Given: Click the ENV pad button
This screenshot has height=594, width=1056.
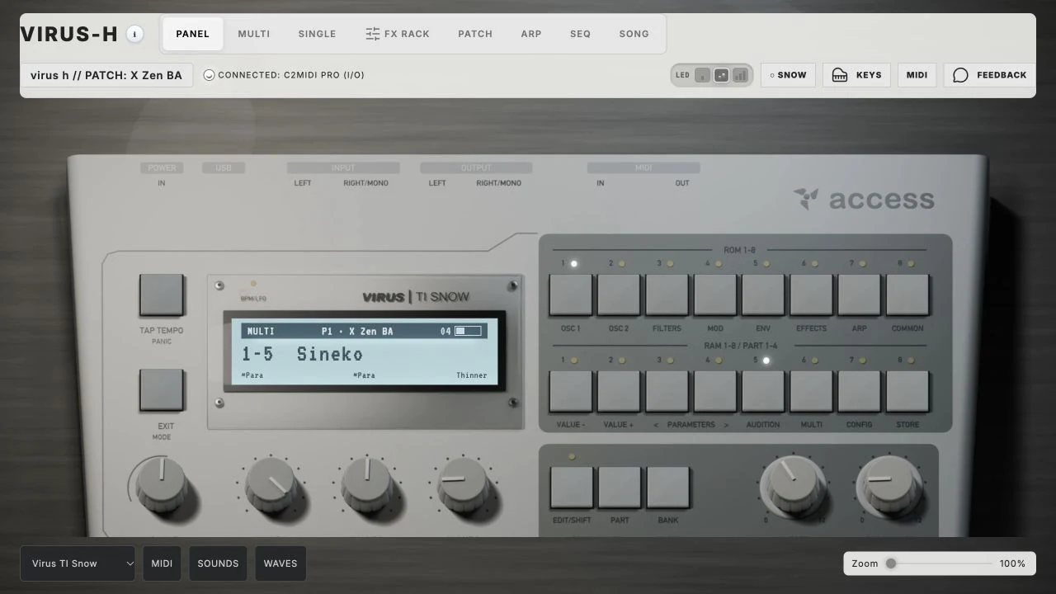Looking at the screenshot, I should (x=763, y=295).
